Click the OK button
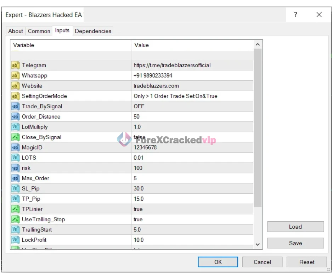 click(218, 262)
